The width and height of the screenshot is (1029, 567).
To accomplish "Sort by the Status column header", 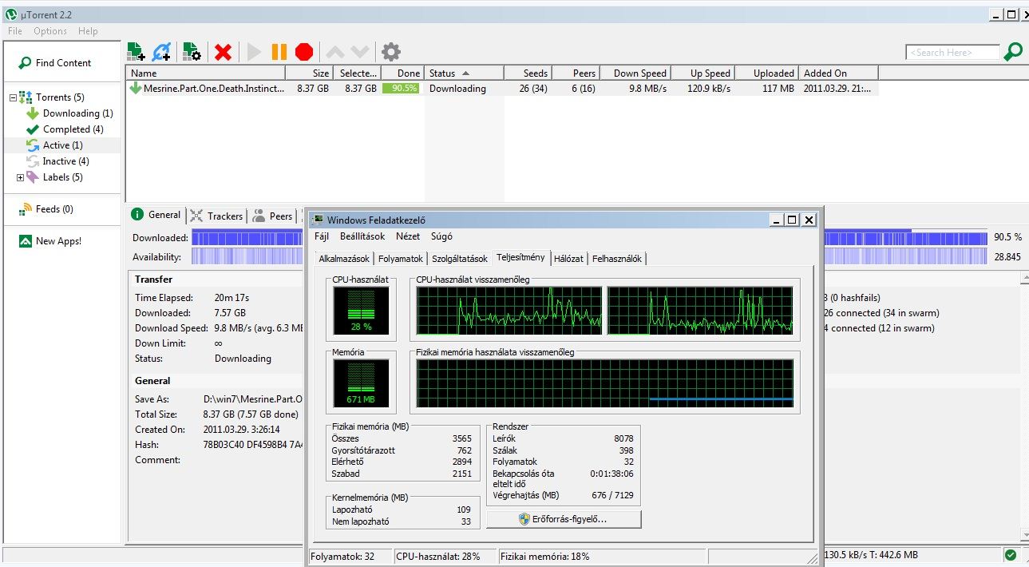I will point(464,73).
